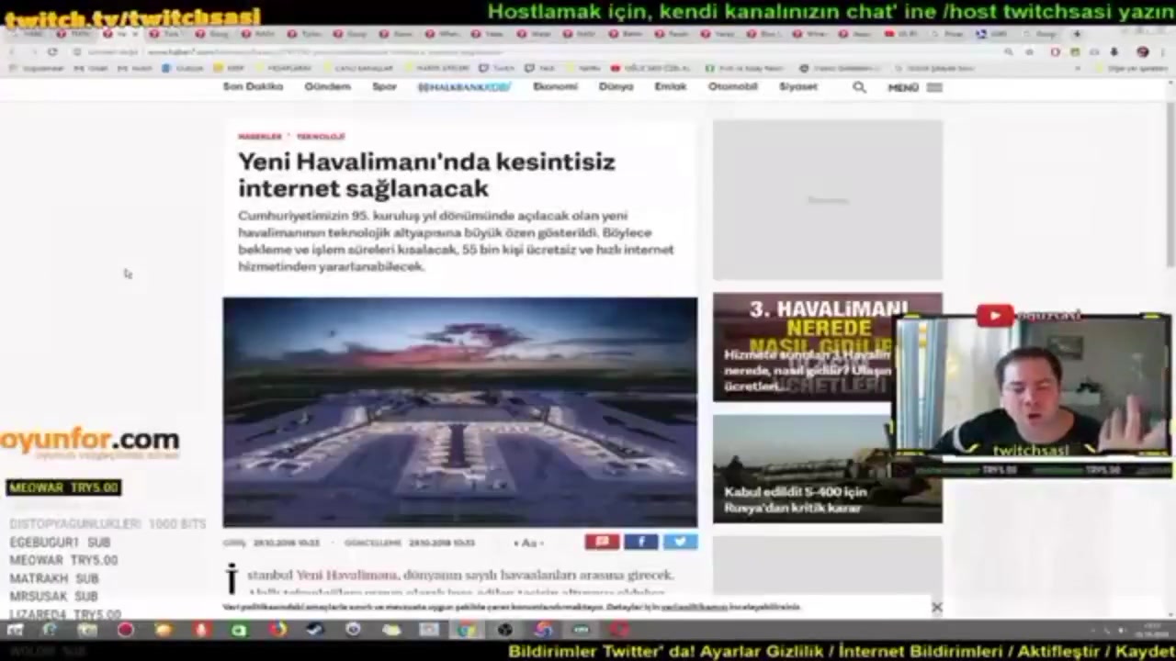The image size is (1176, 661).
Task: Open Steam from the taskbar
Action: [314, 630]
